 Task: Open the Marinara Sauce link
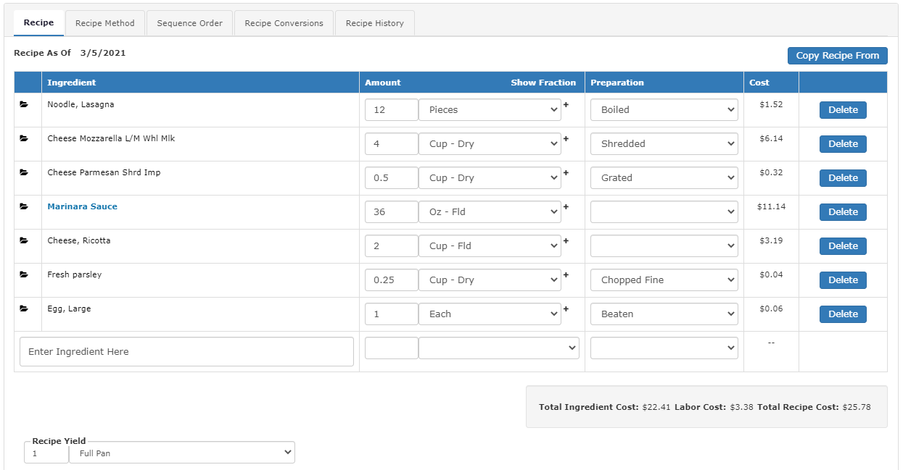pos(82,206)
